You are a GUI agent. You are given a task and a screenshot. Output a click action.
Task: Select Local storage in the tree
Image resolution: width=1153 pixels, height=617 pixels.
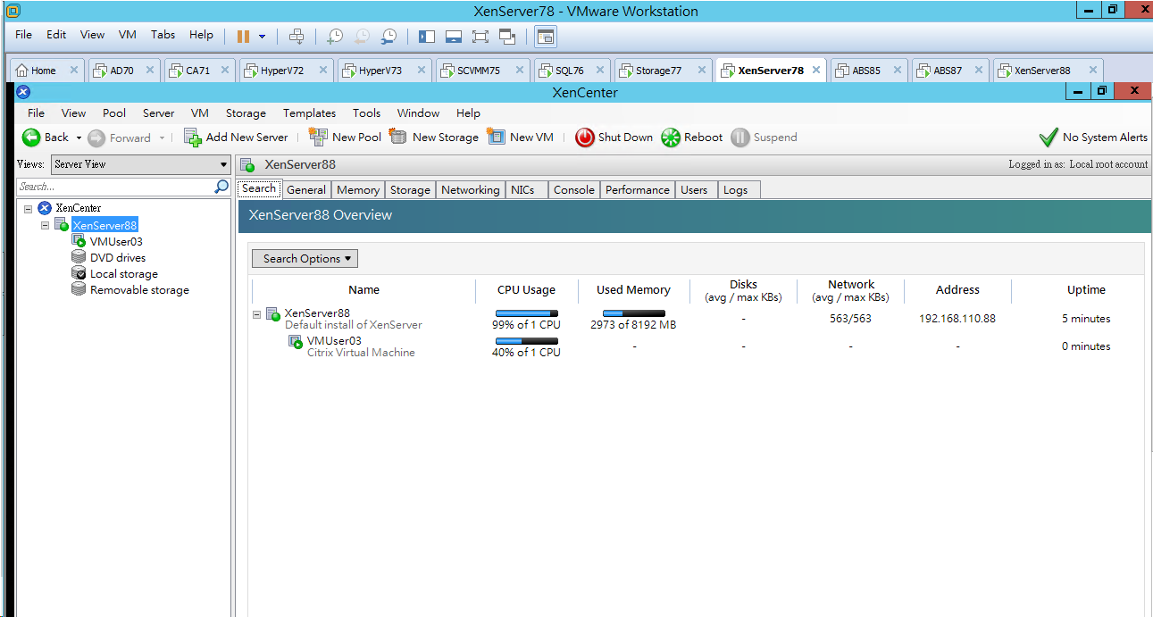point(124,274)
